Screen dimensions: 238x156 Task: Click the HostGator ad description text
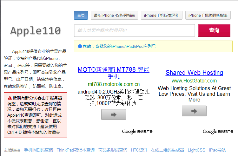194,94
